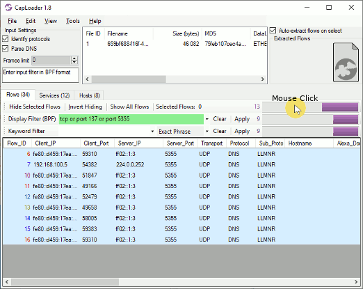Select flow row with Flow_ID 16
This screenshot has height=289, width=363.
coord(181,240)
